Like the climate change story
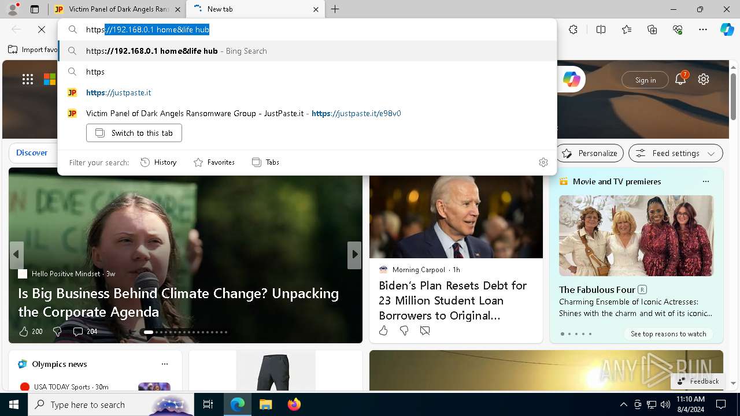 (x=24, y=332)
